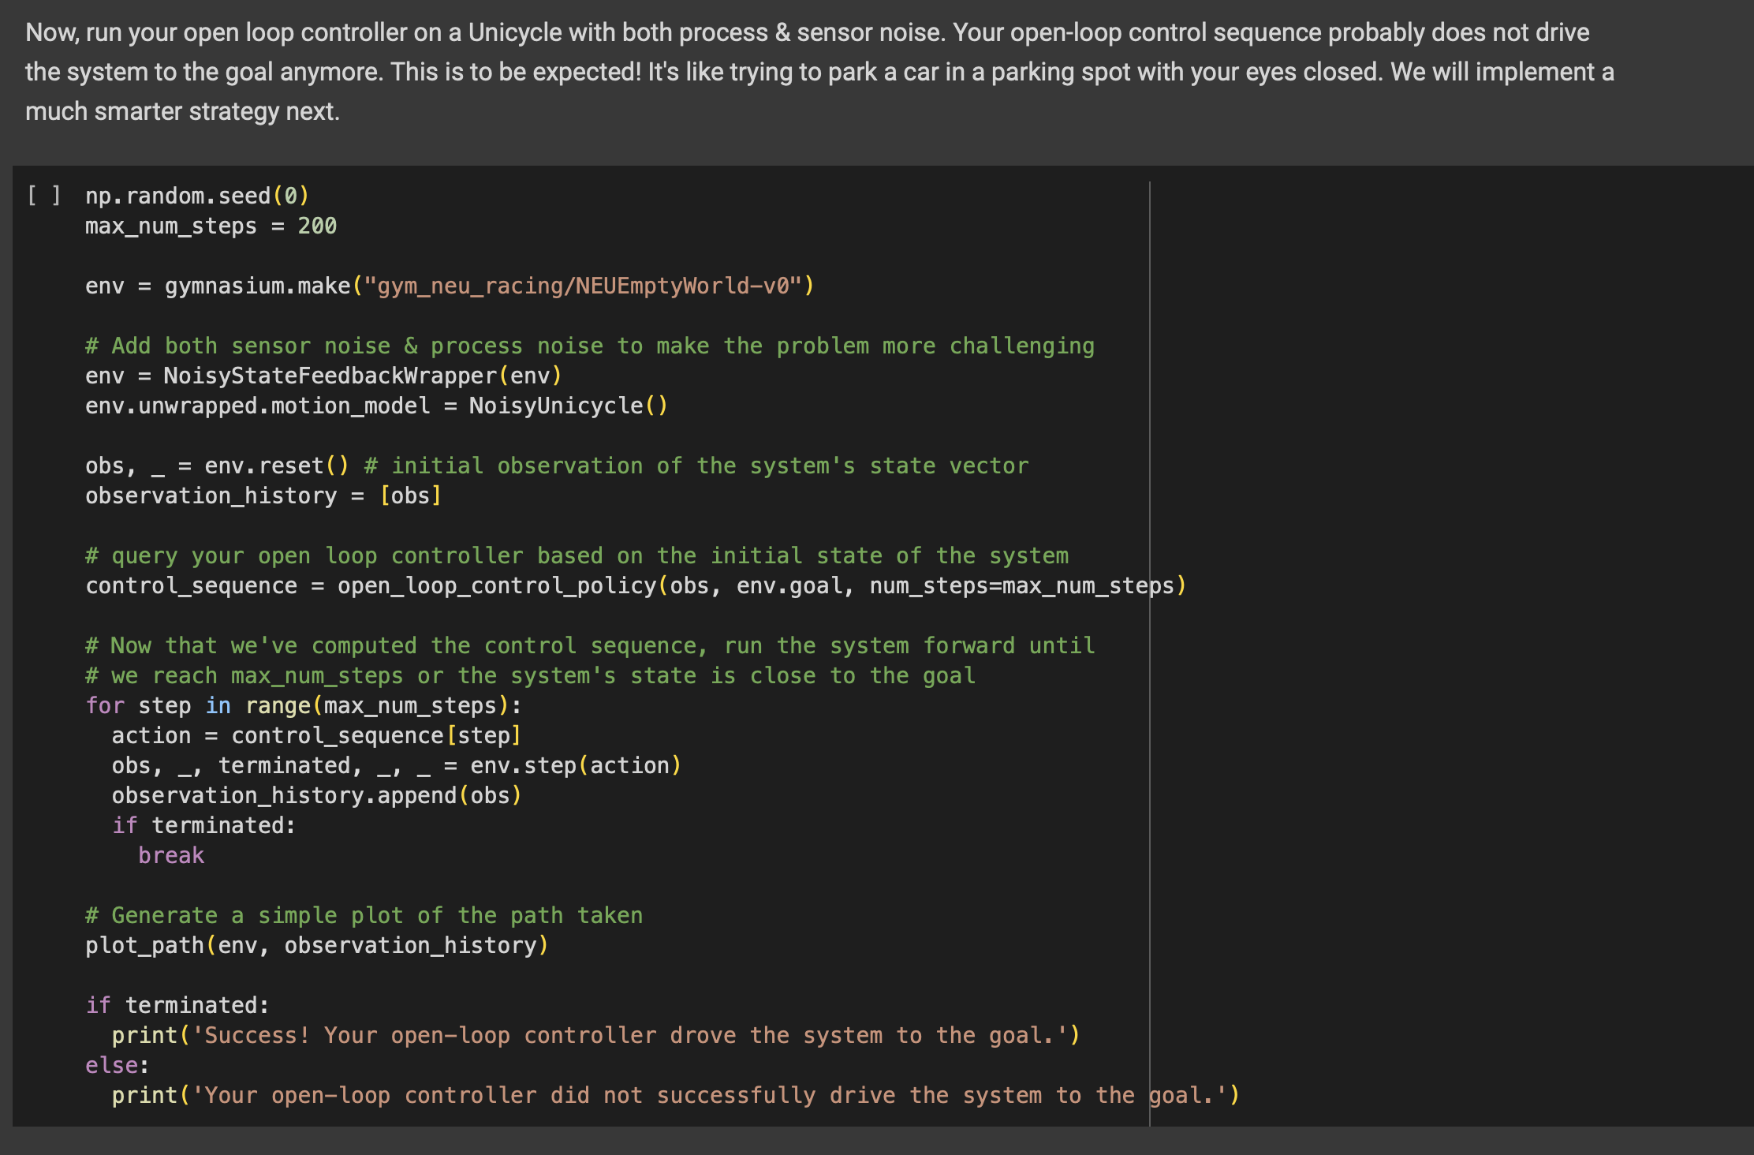
Task: Place cursor on the max_num_steps = 200 line
Action: pyautogui.click(x=211, y=226)
